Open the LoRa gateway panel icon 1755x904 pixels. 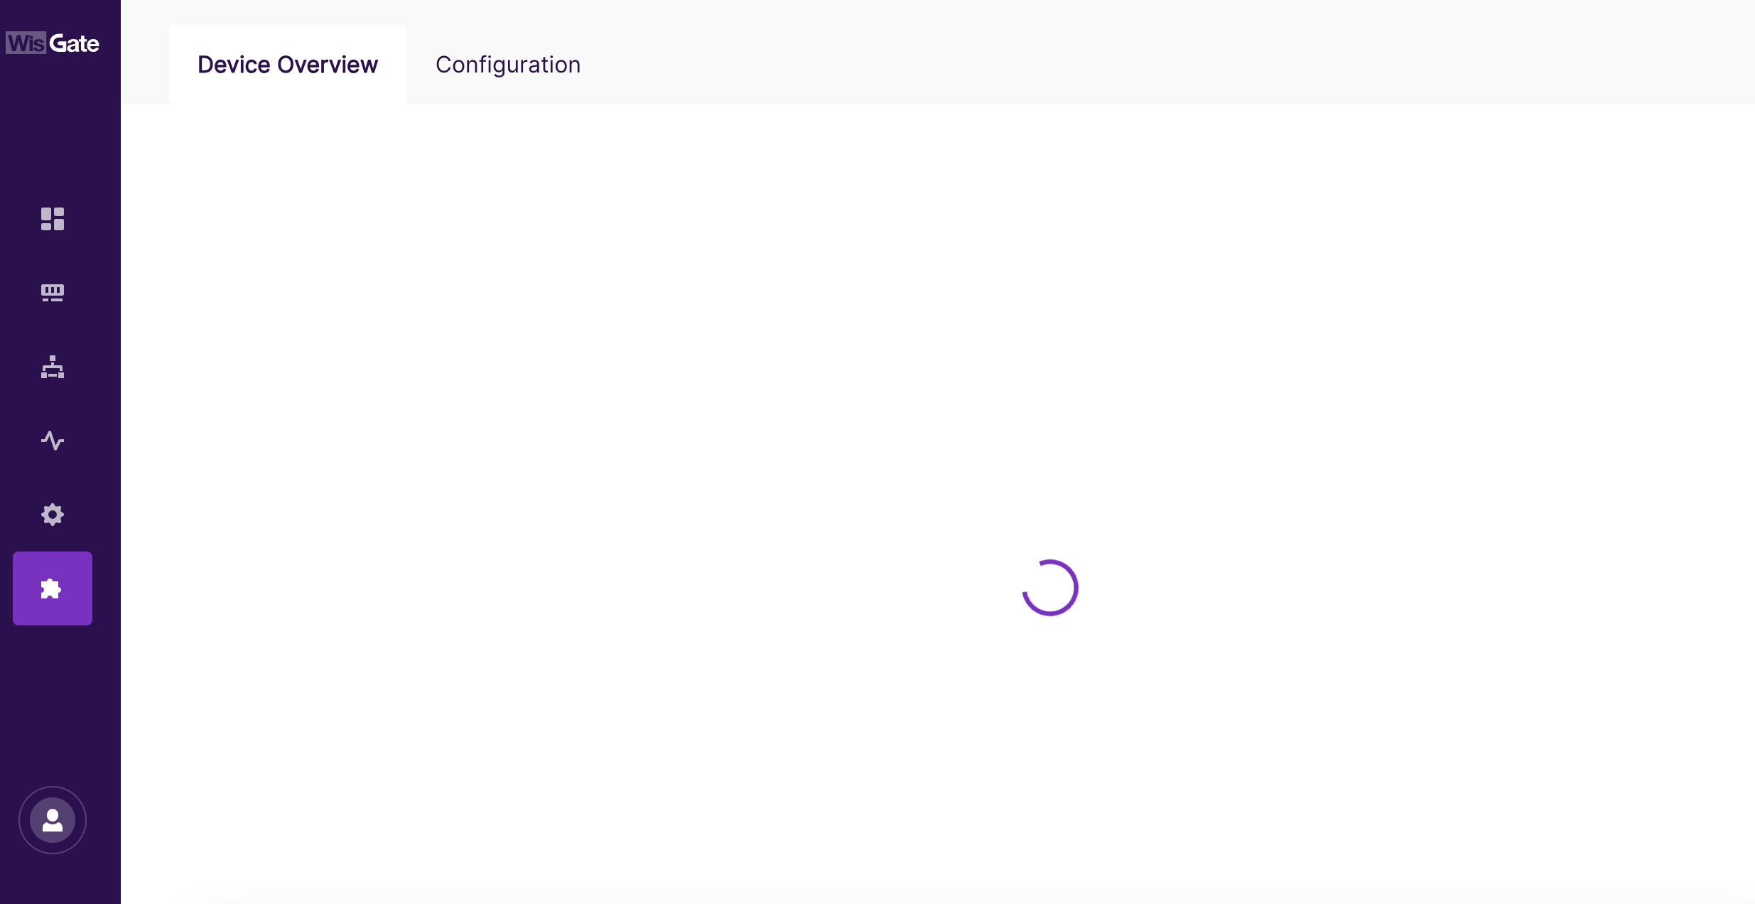click(53, 293)
